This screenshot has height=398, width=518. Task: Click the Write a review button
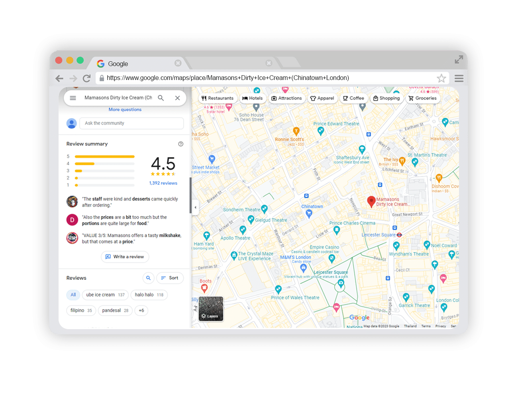[125, 257]
